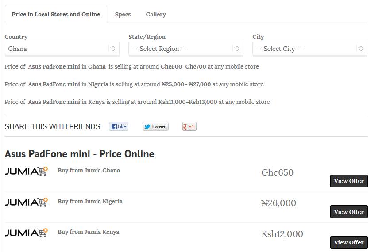Click the Ksh12,000 price
This screenshot has height=252, width=371.
(x=282, y=234)
